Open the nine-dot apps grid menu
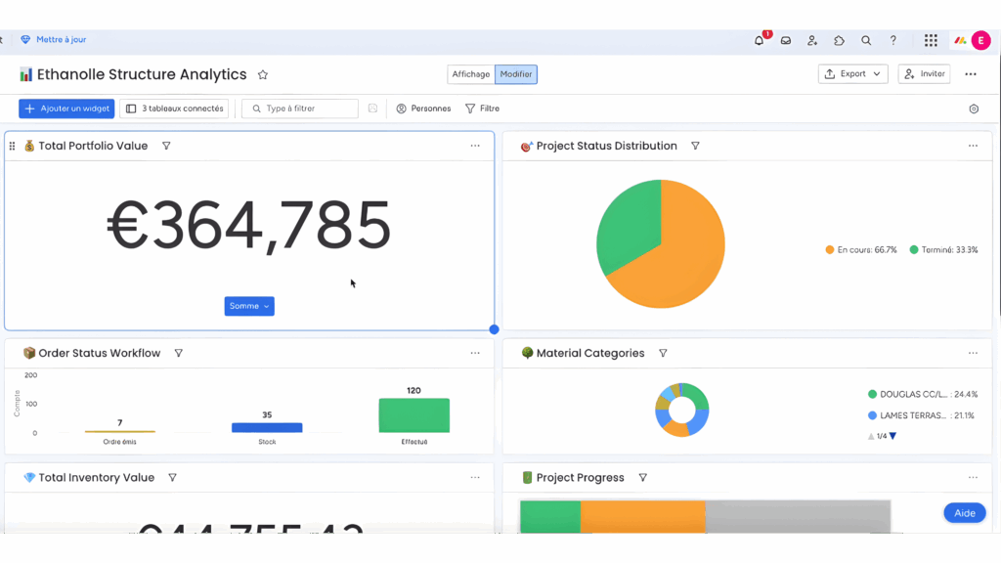Screen dimensions: 1001x563 click(x=931, y=40)
